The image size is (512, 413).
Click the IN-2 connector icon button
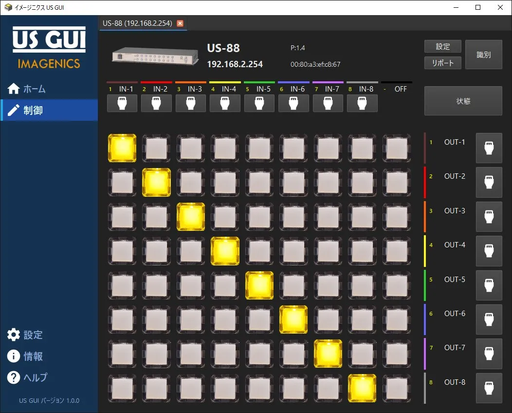click(156, 104)
